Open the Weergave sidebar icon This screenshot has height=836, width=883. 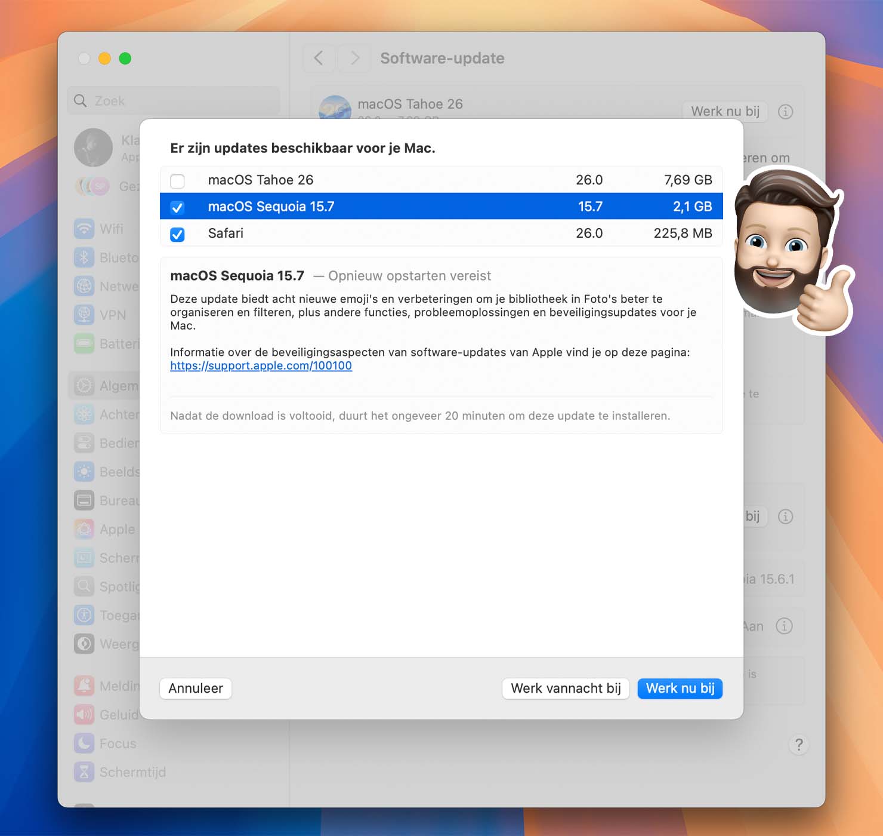point(84,644)
